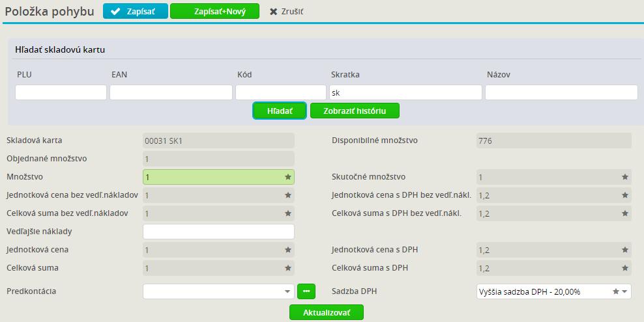Screen dimensions: 644x322
Task: Click star in left Jednotková cena field
Action: (288, 250)
